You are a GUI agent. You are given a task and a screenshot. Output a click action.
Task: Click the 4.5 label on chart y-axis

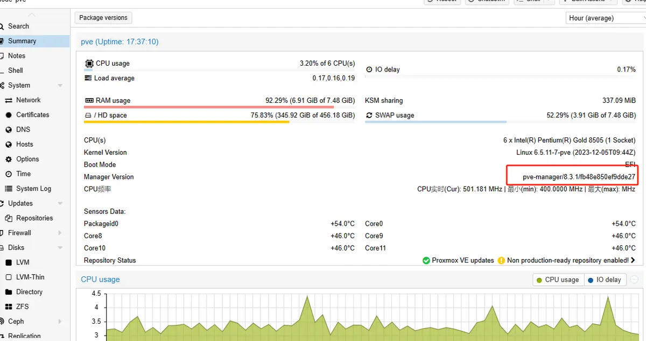click(96, 294)
